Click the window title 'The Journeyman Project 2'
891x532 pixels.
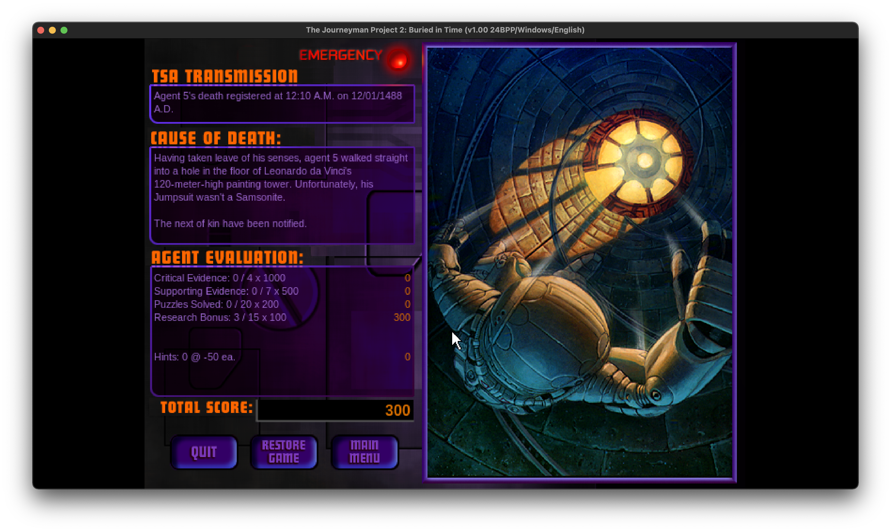(445, 30)
